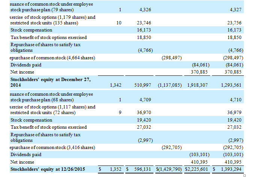Select "restricted stock units (135 shares)" label
Screen dimensions: 254x188
44,23
